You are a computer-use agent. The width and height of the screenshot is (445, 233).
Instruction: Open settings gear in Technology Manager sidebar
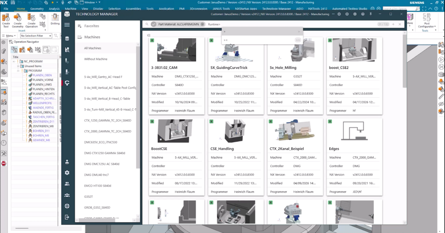point(67,173)
